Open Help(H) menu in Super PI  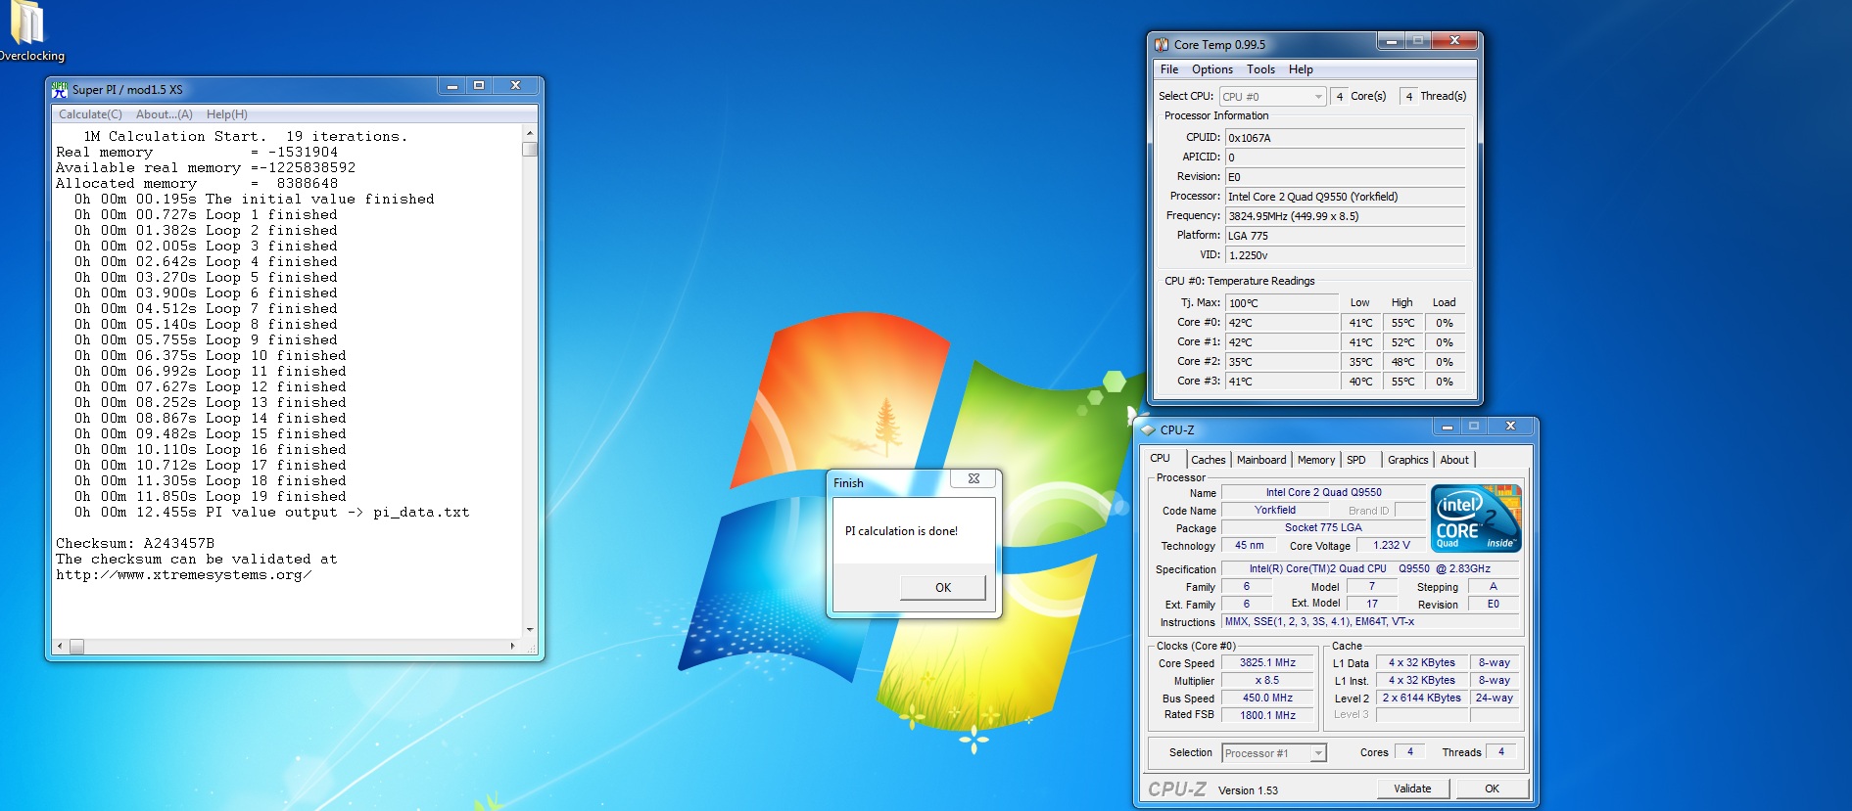(226, 114)
